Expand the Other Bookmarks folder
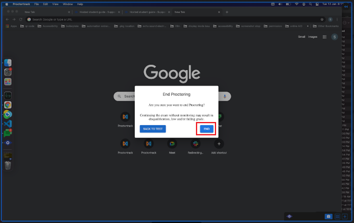The height and width of the screenshot is (223, 354). pos(325,26)
